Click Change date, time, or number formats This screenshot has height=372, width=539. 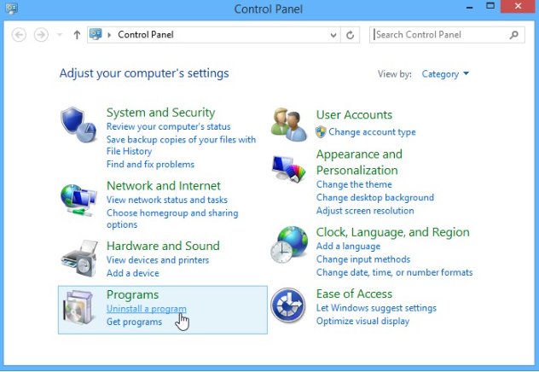coord(394,272)
